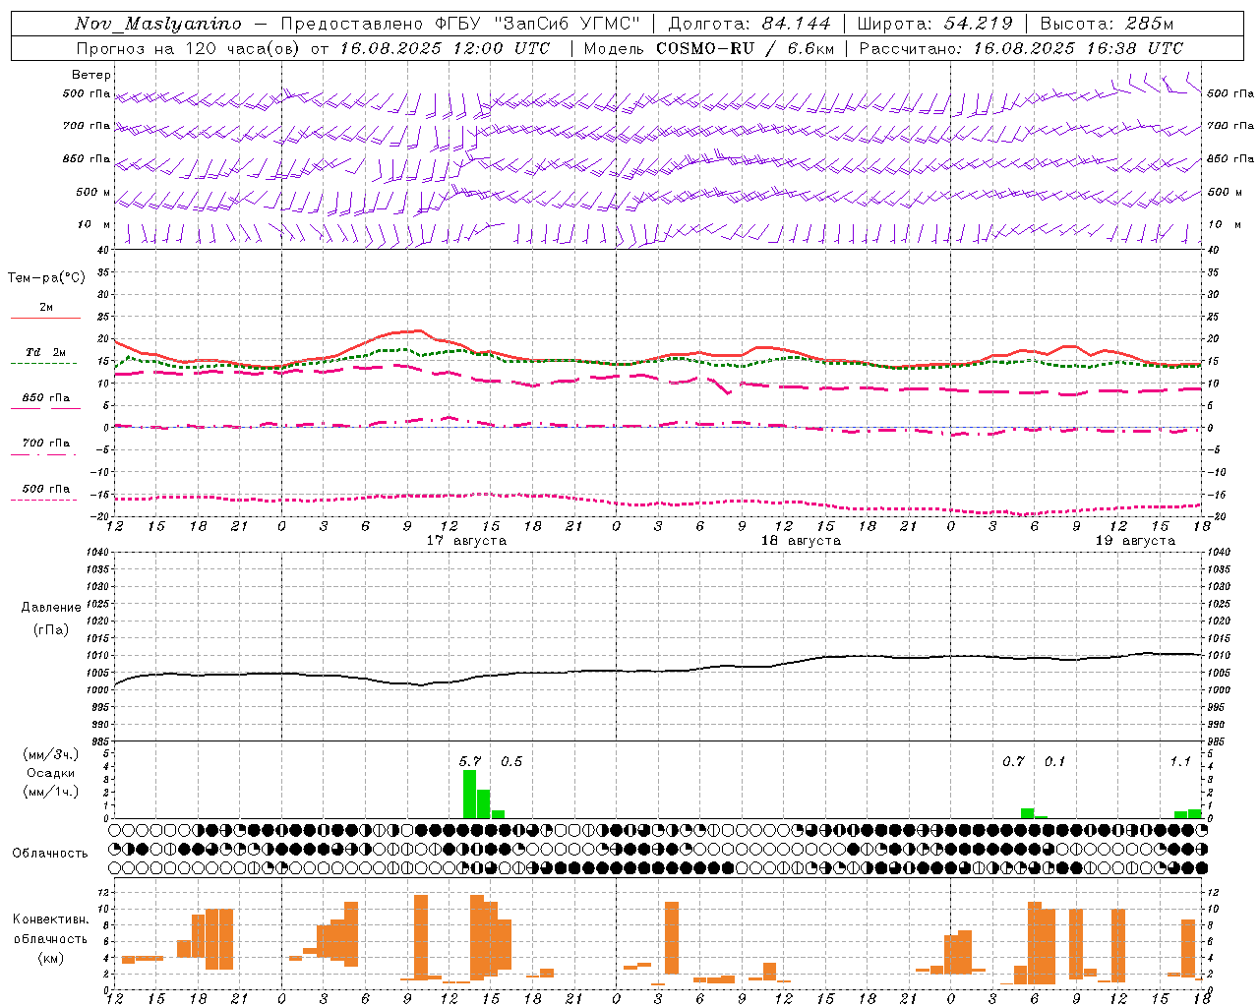Screen dimensions: 1259x1007
Task: Click the date label 18 августа
Action: tap(801, 541)
